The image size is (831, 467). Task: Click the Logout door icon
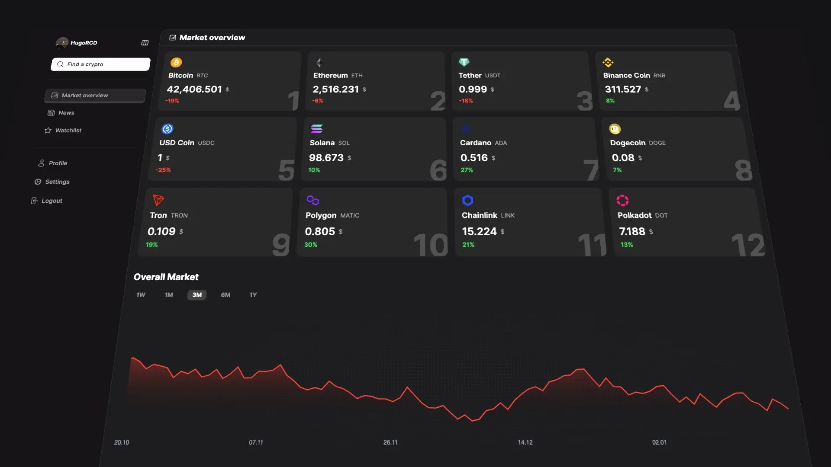(x=34, y=201)
